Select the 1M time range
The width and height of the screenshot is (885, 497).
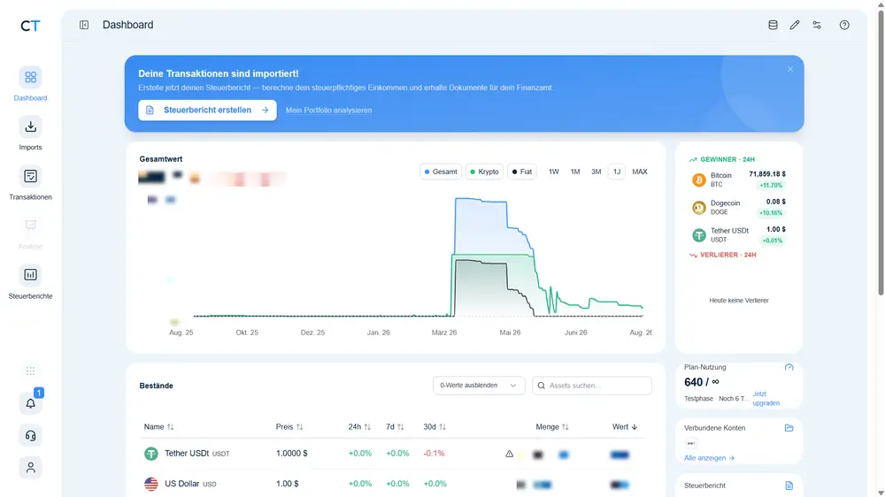pyautogui.click(x=575, y=172)
